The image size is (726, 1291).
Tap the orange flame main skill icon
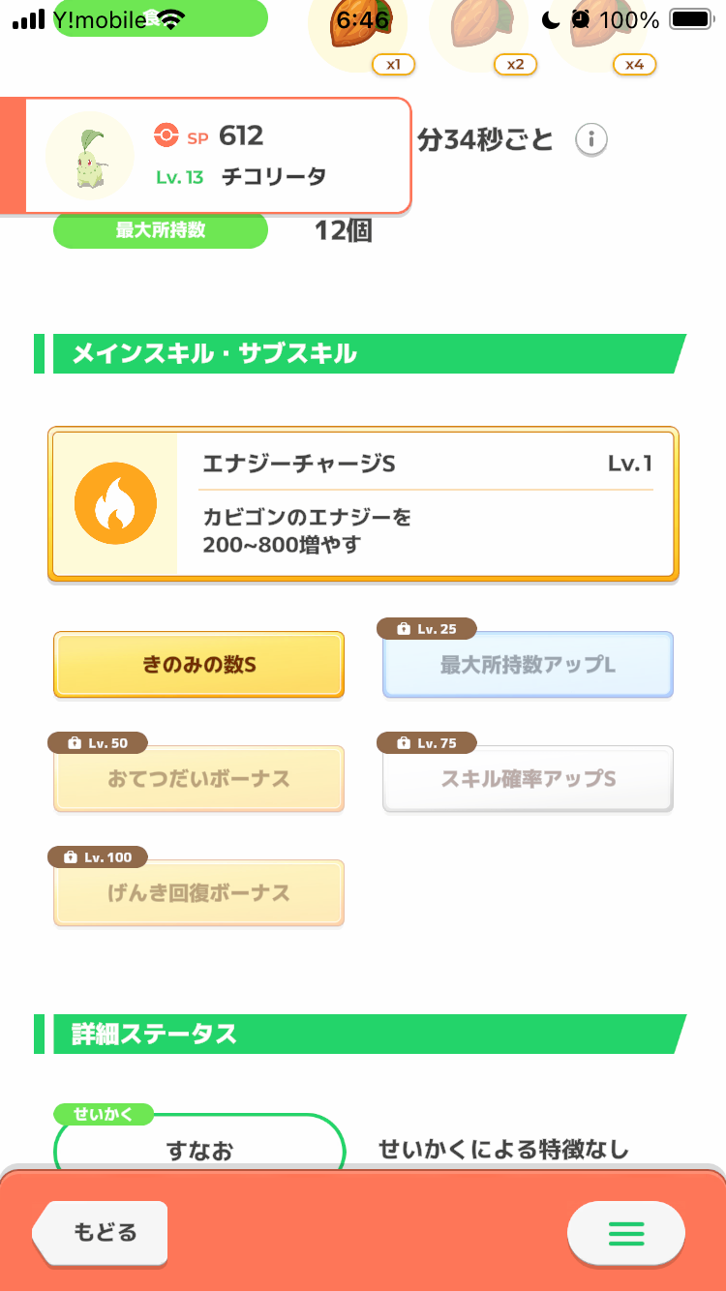pos(115,503)
